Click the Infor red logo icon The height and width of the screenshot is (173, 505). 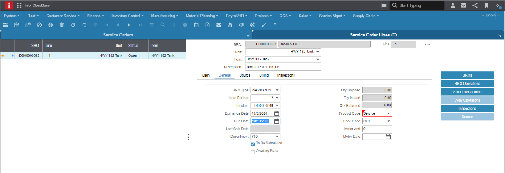9,5
